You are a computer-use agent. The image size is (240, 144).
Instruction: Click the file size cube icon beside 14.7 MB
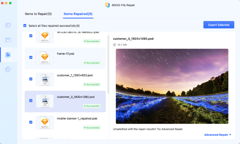(114, 45)
